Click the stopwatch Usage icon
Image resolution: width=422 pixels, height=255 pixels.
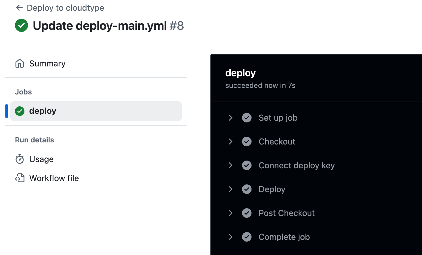pyautogui.click(x=20, y=159)
